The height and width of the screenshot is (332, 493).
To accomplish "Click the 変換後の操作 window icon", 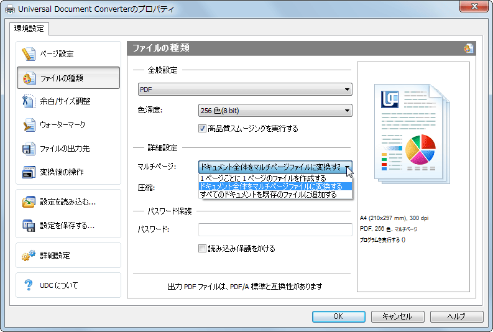I will point(29,172).
